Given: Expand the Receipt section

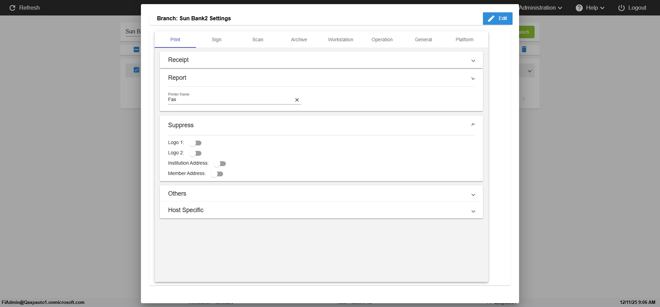Looking at the screenshot, I should [x=473, y=61].
